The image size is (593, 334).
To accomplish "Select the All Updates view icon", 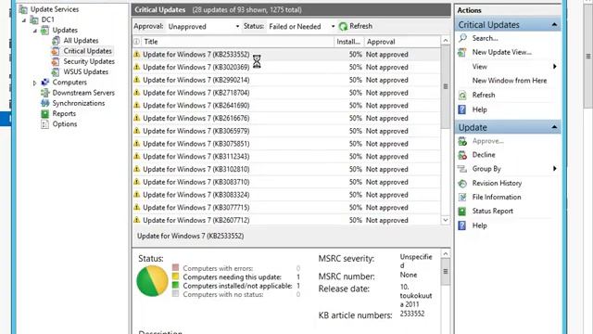I will 56,41.
